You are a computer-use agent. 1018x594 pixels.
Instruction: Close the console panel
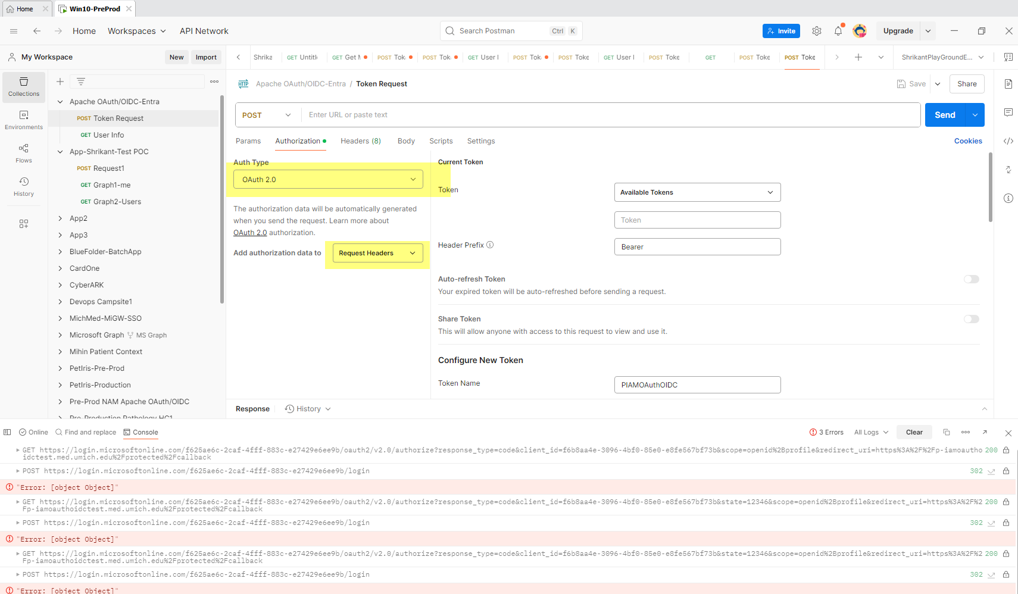point(1008,433)
